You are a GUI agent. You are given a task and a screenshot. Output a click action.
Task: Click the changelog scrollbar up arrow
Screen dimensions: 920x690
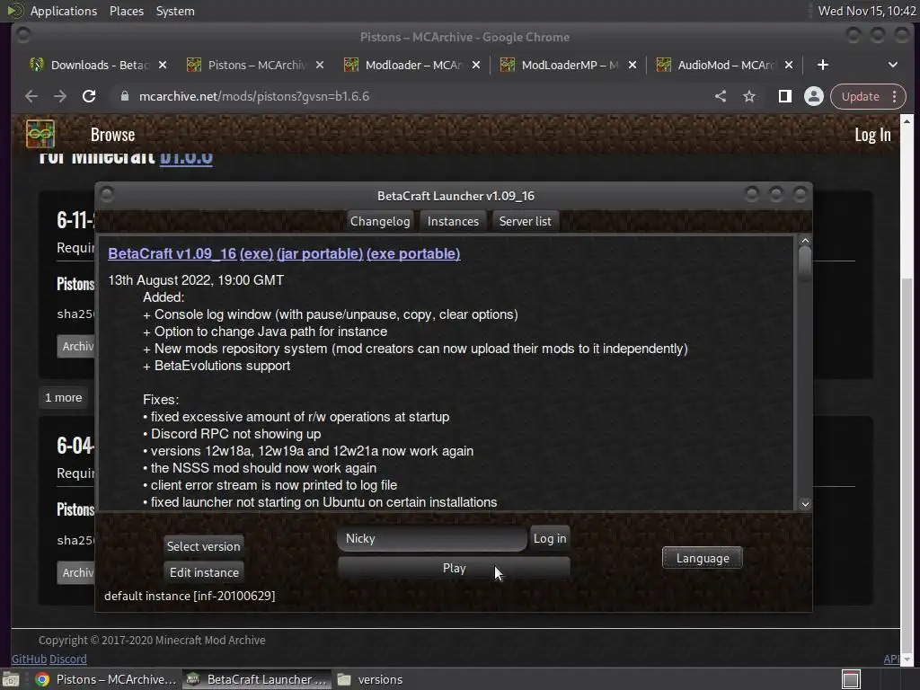pyautogui.click(x=805, y=241)
